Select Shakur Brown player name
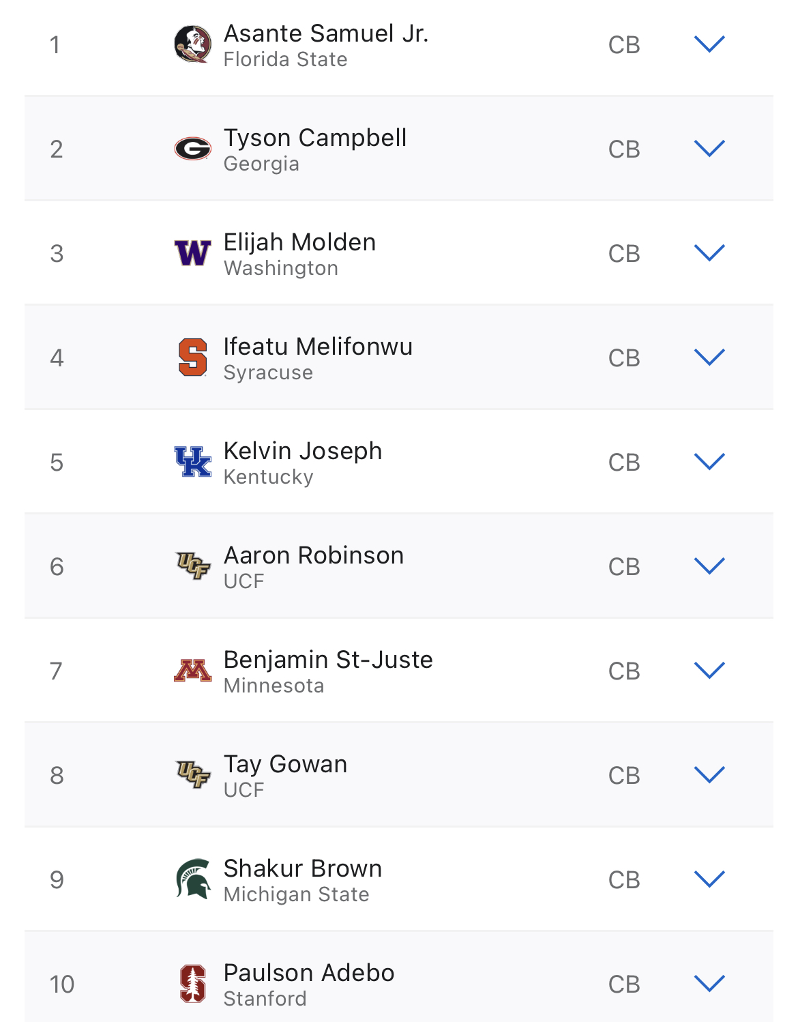This screenshot has width=798, height=1022. point(303,868)
